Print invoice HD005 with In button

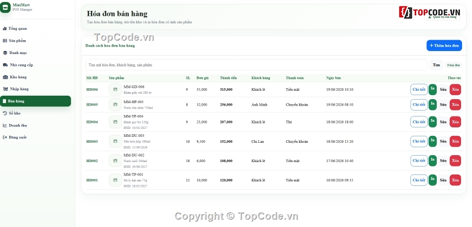click(x=433, y=105)
